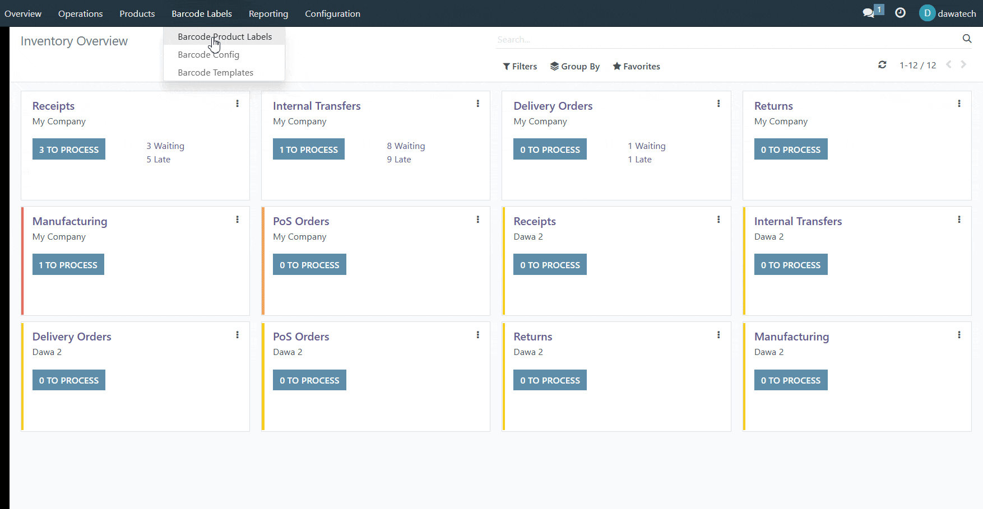Click 0 TO PROCESS on Dawa 2 Delivery Orders
The image size is (983, 509).
tap(69, 380)
